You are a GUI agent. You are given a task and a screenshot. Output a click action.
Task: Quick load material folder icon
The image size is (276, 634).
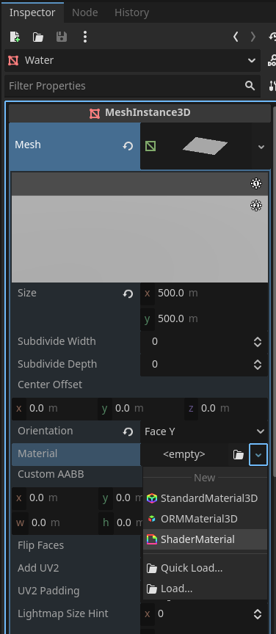(239, 455)
